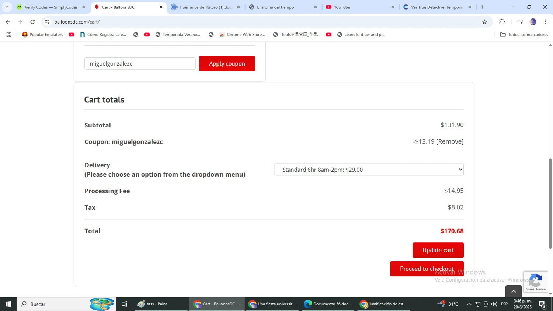Click the browser back arrow
Viewport: 553px width, 311px height.
8,22
